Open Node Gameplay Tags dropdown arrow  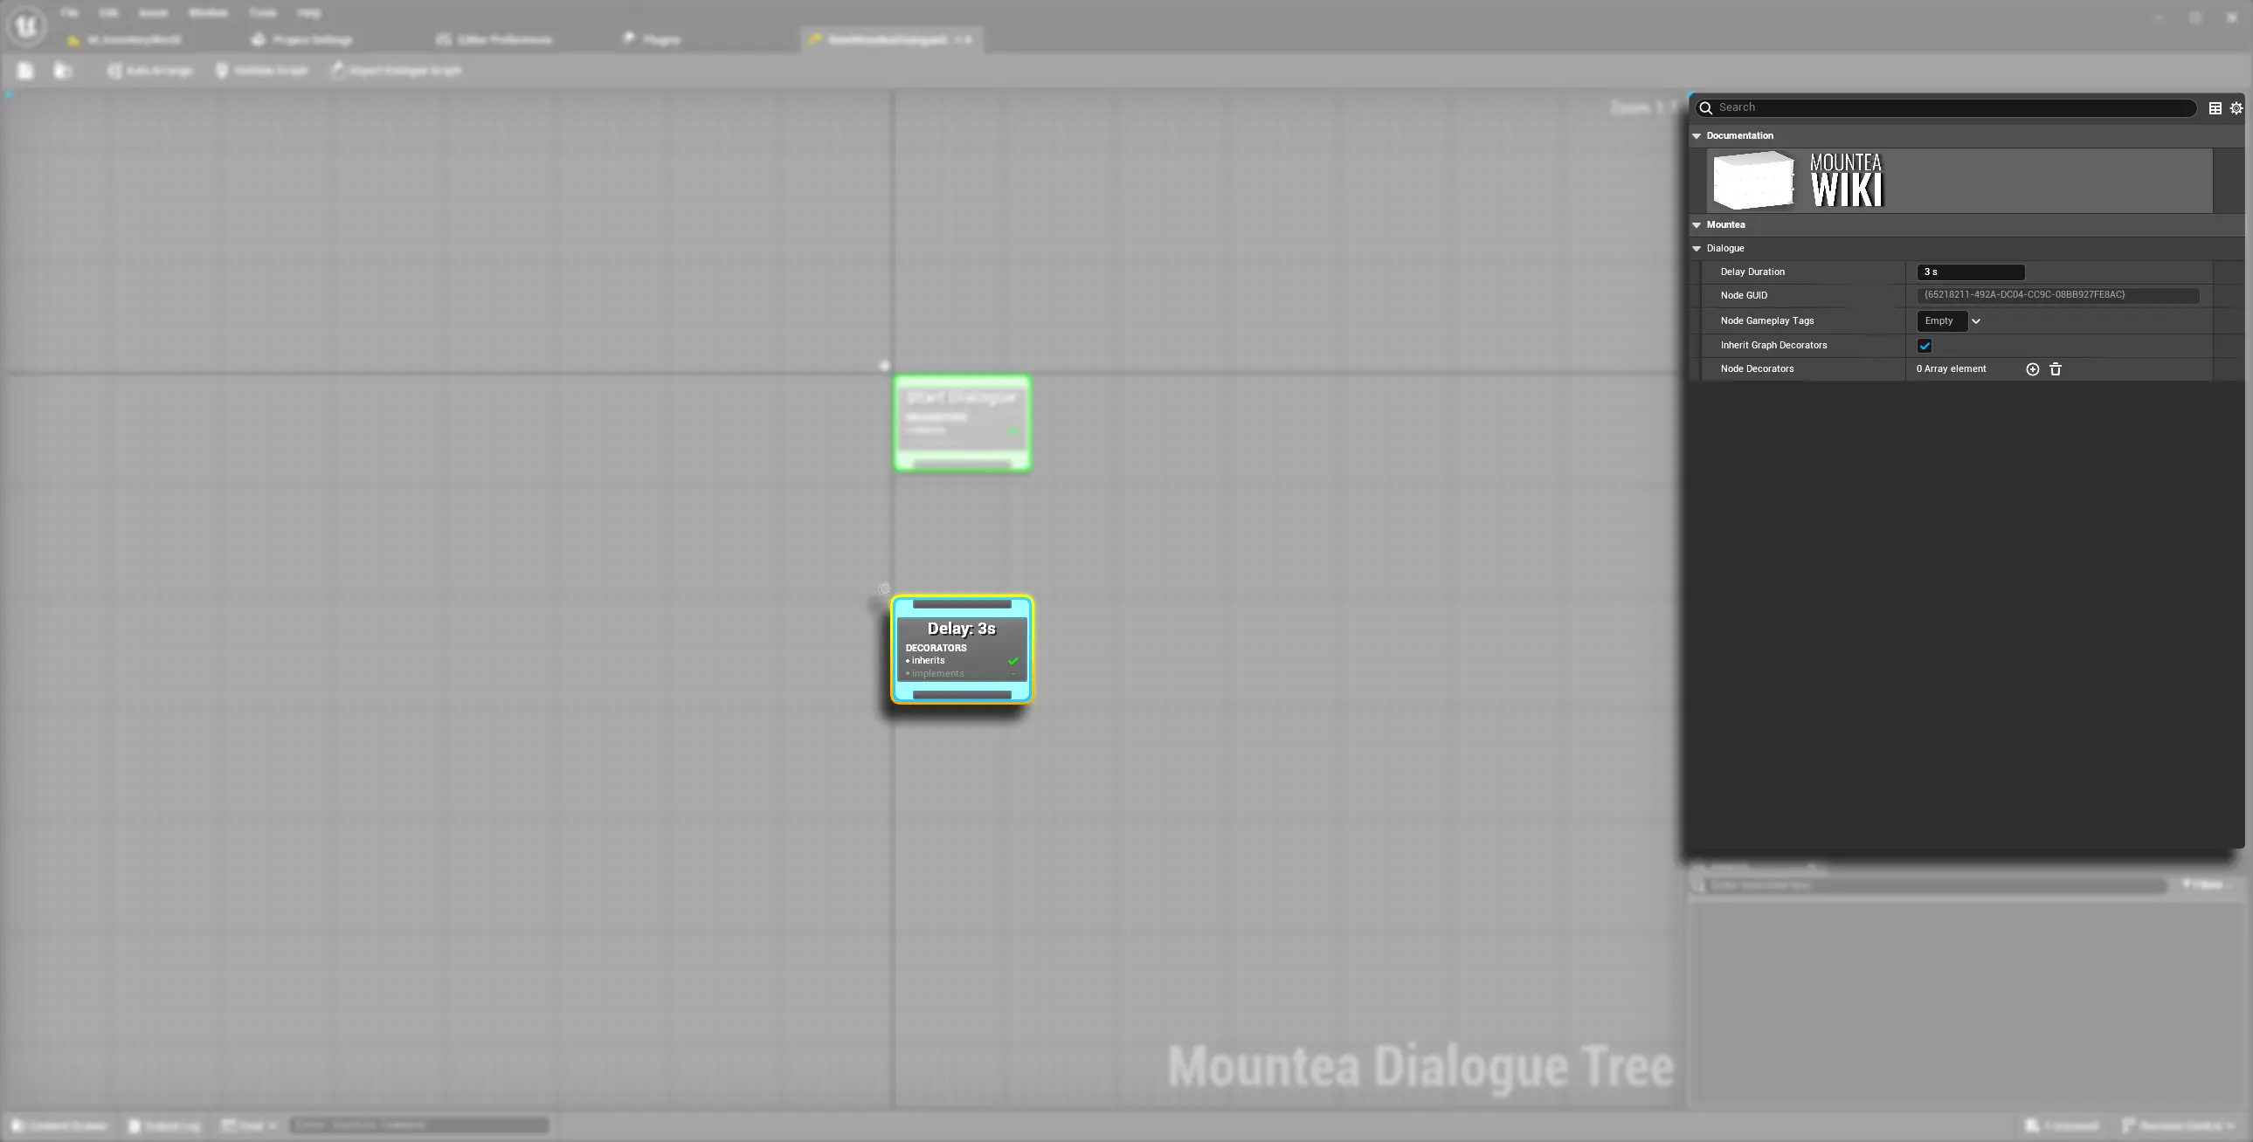tap(1975, 322)
